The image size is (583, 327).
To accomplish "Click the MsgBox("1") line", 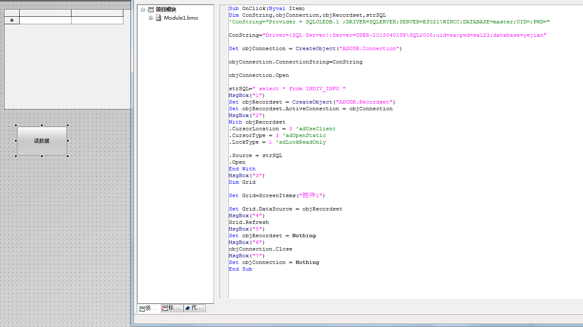I will coord(247,95).
